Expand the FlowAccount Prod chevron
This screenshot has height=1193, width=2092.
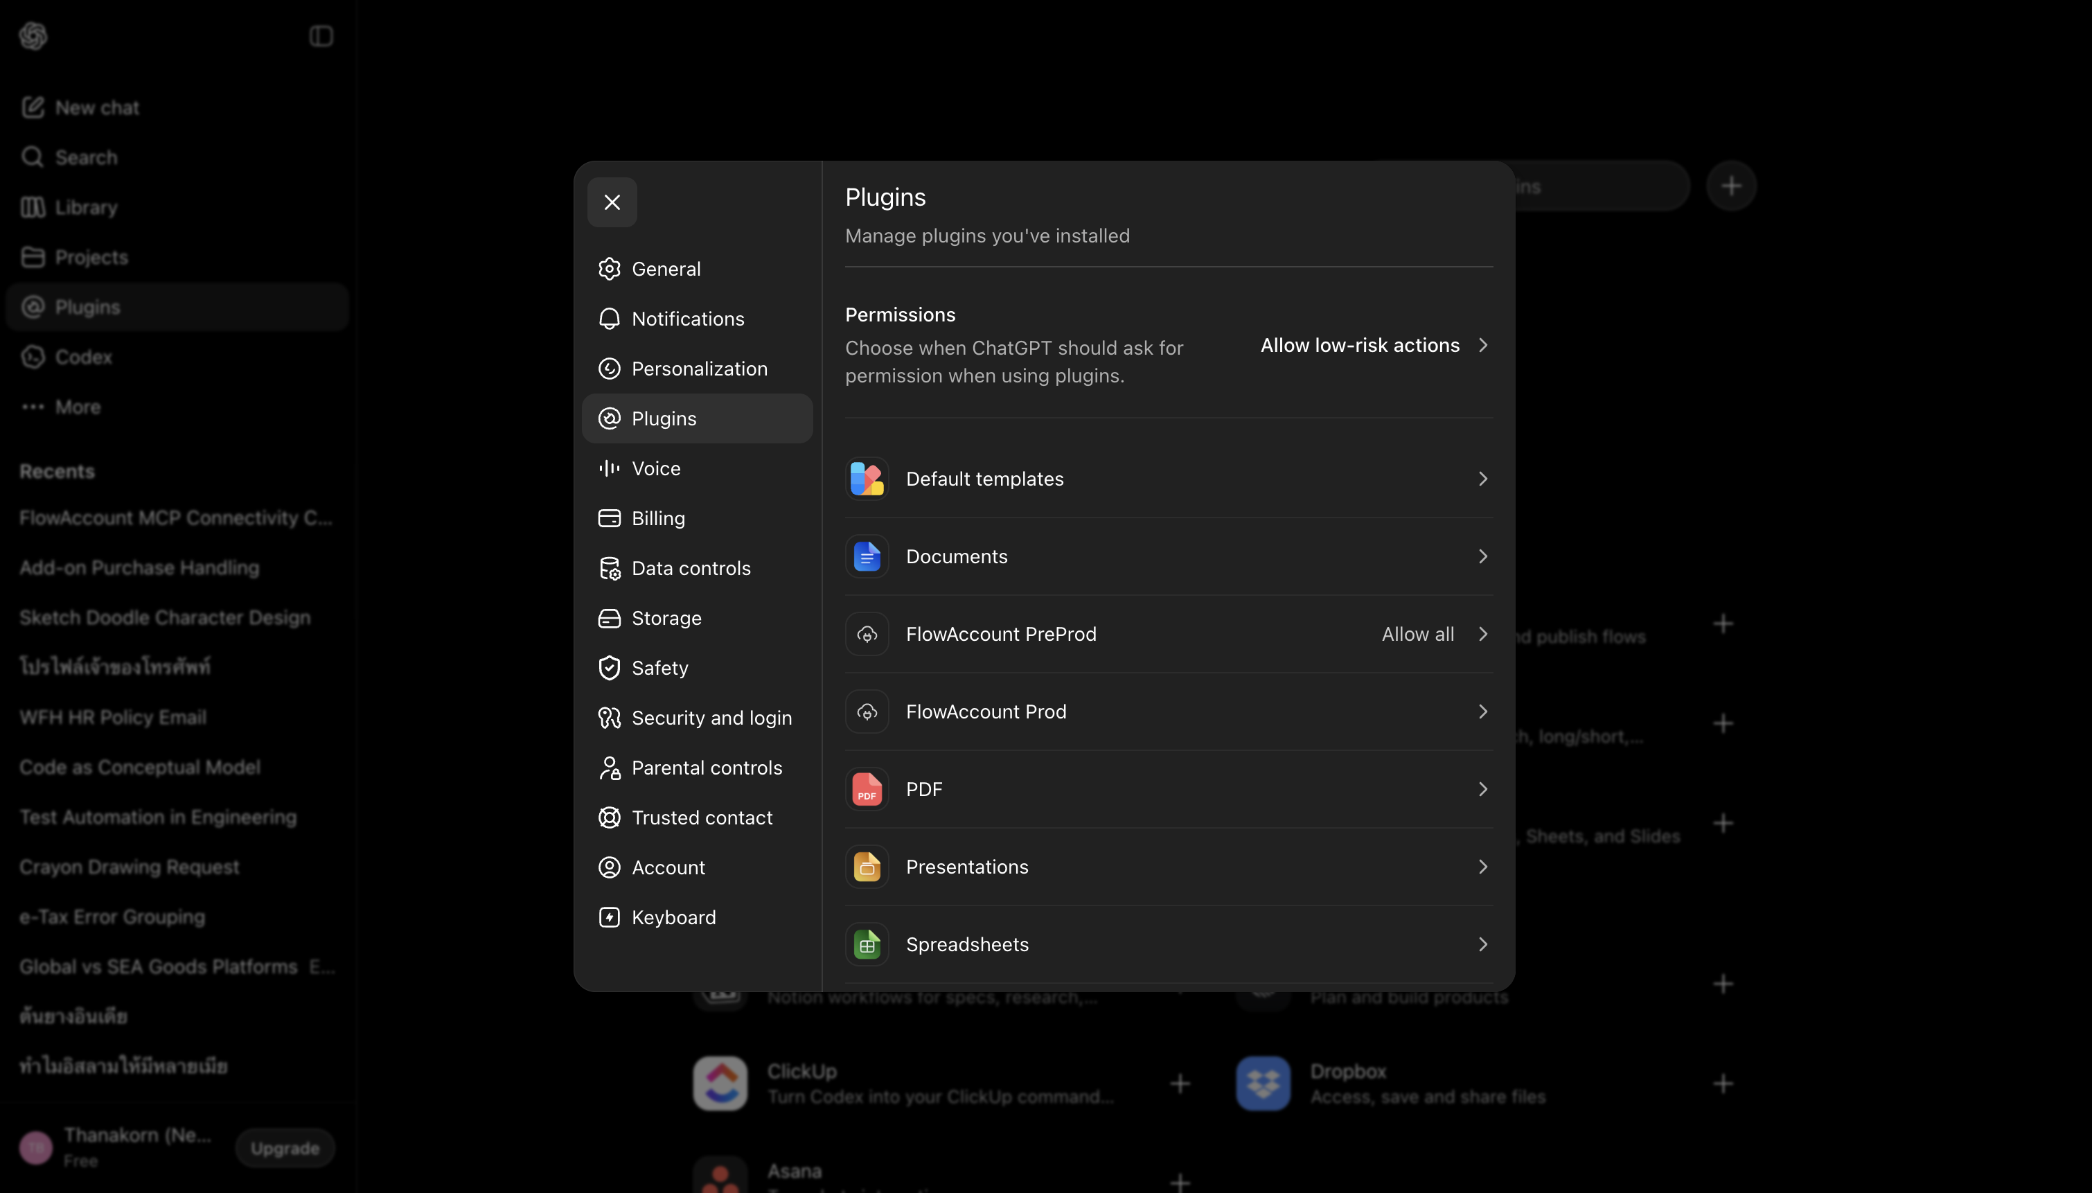pos(1482,712)
